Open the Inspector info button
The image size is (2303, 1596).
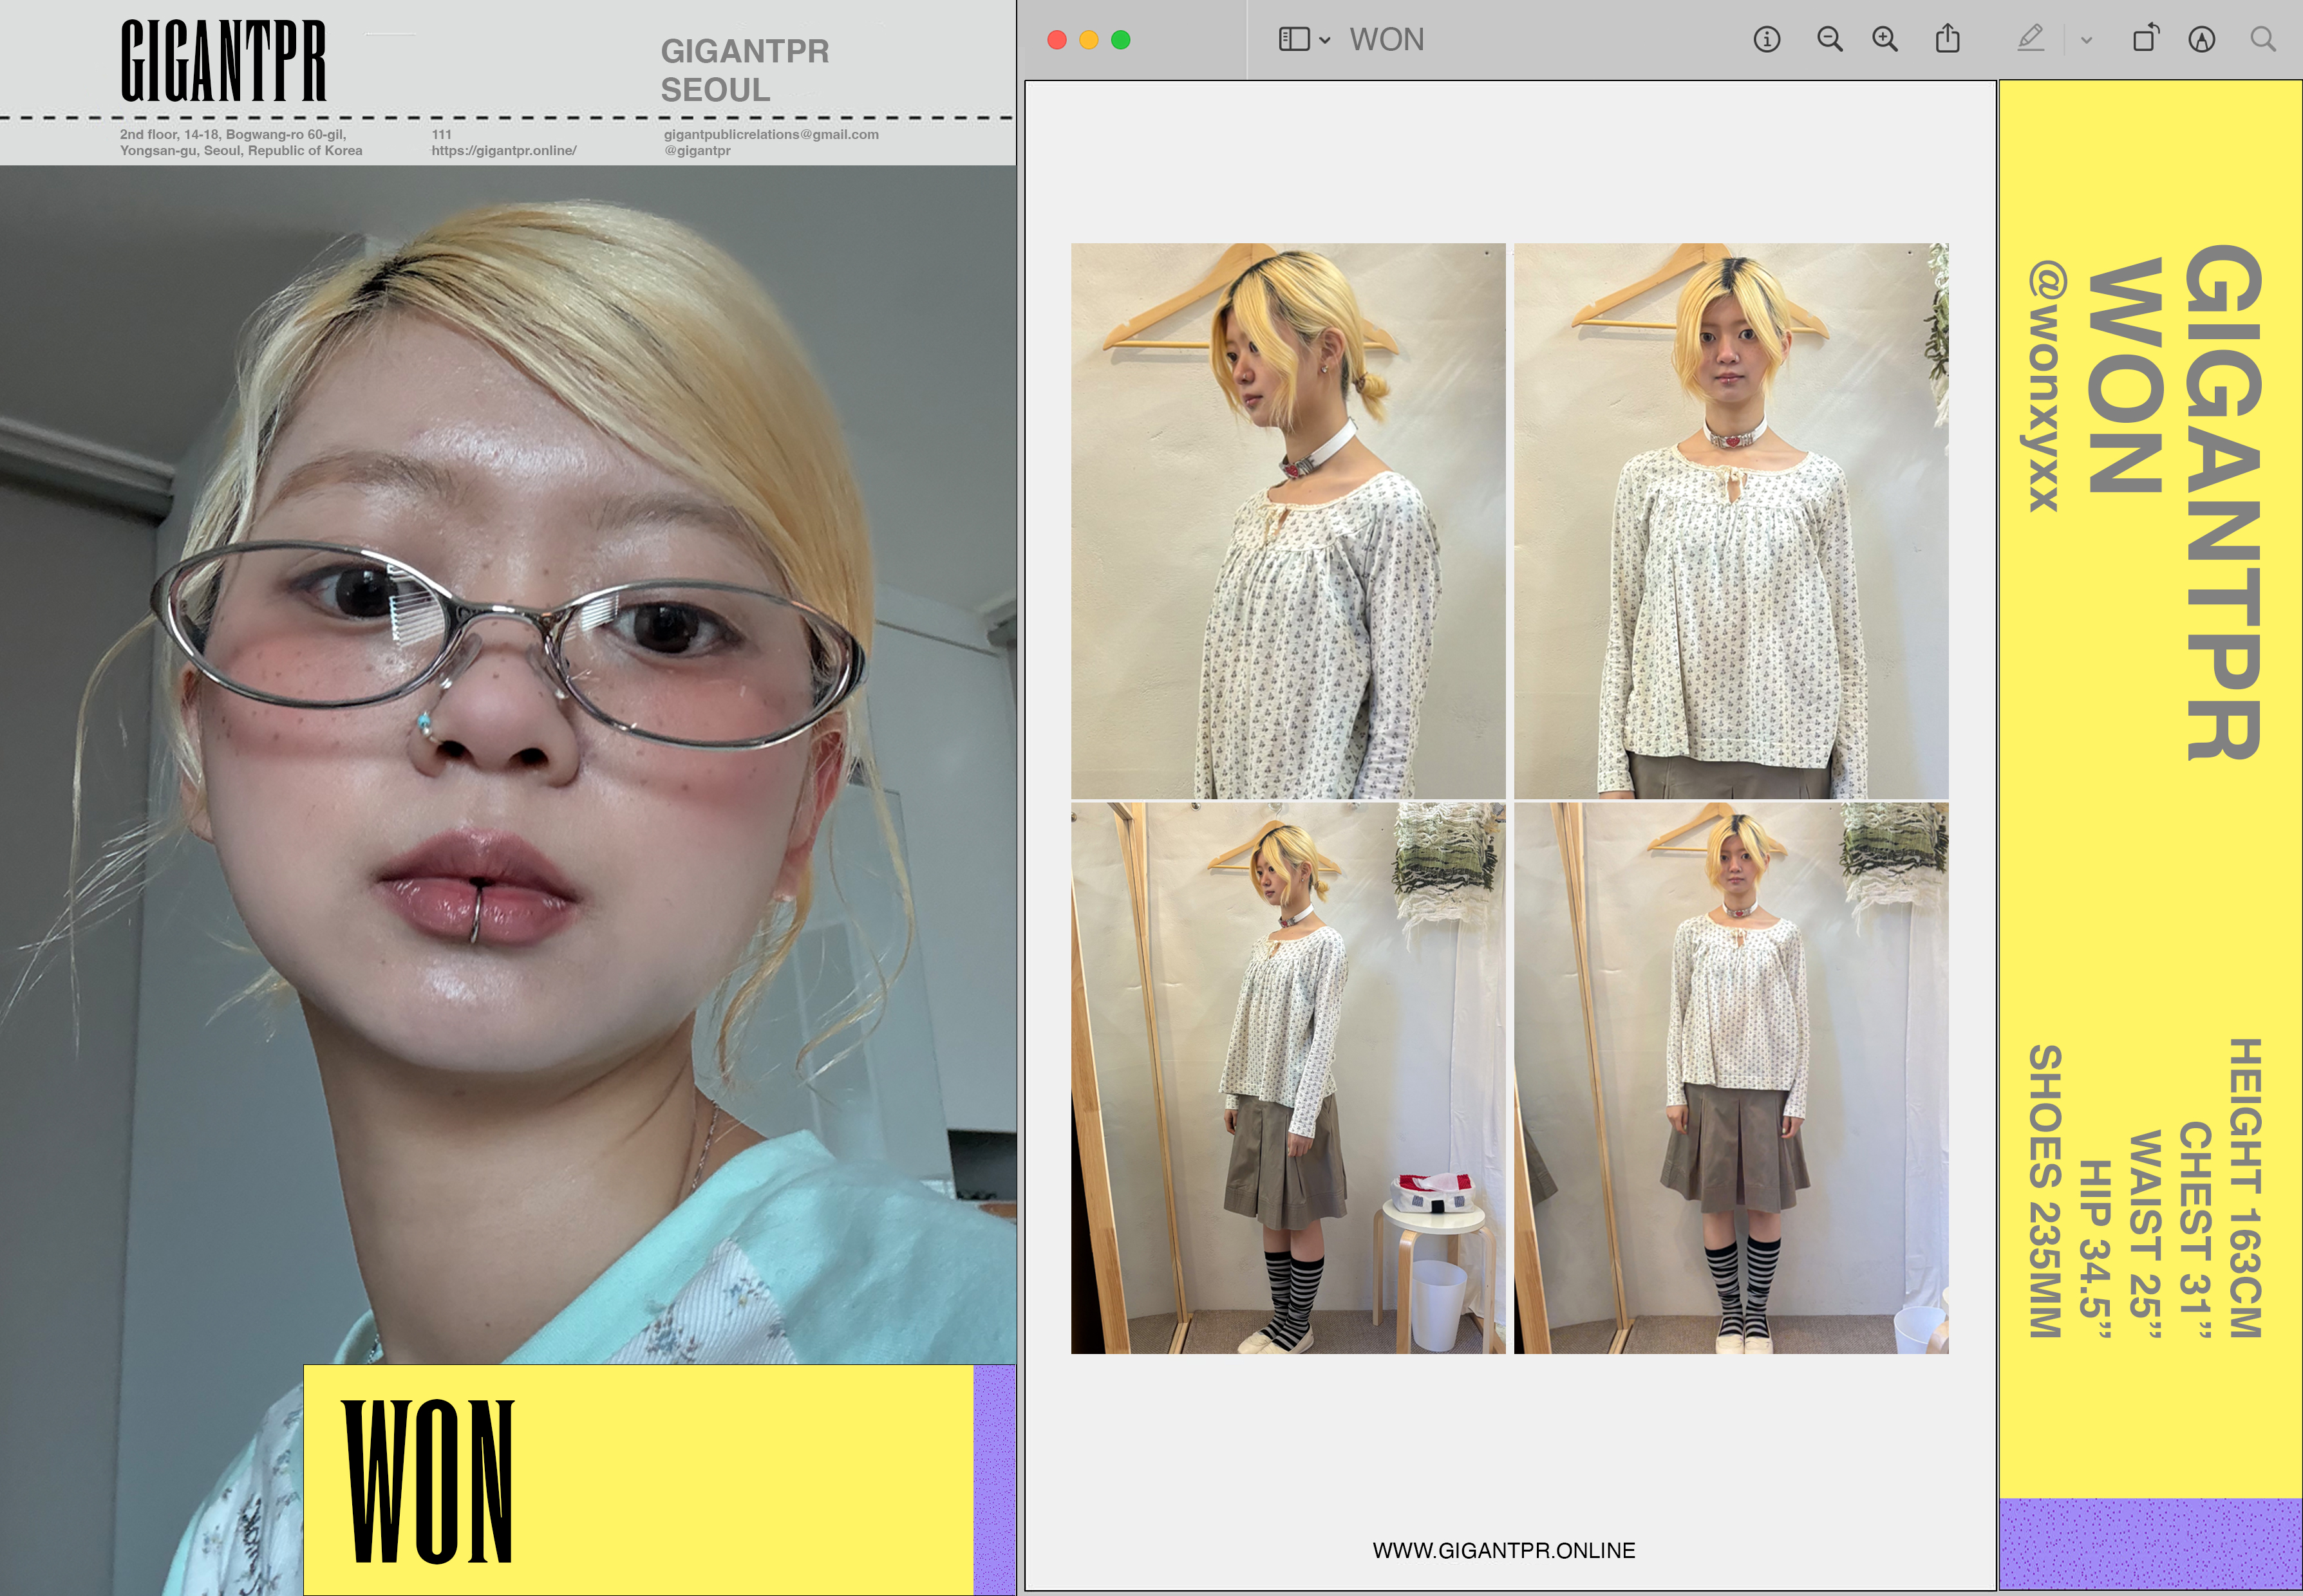pos(1766,40)
